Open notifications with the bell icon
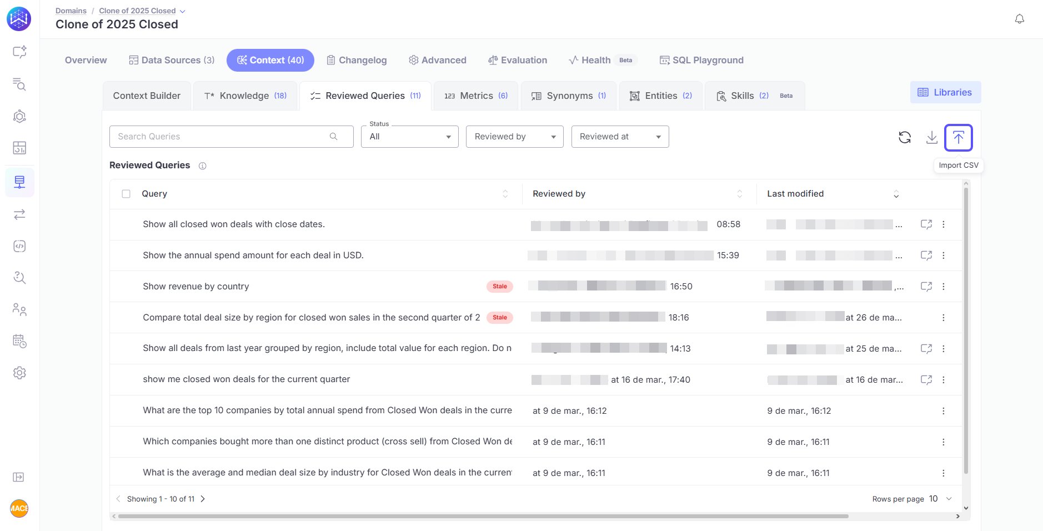Screen dimensions: 1043x531 point(1020,19)
